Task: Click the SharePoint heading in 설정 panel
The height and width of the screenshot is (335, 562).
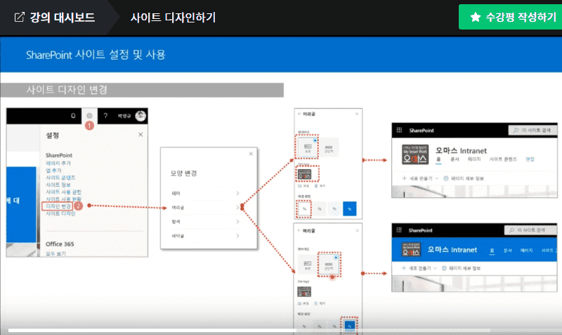Action: (x=59, y=155)
